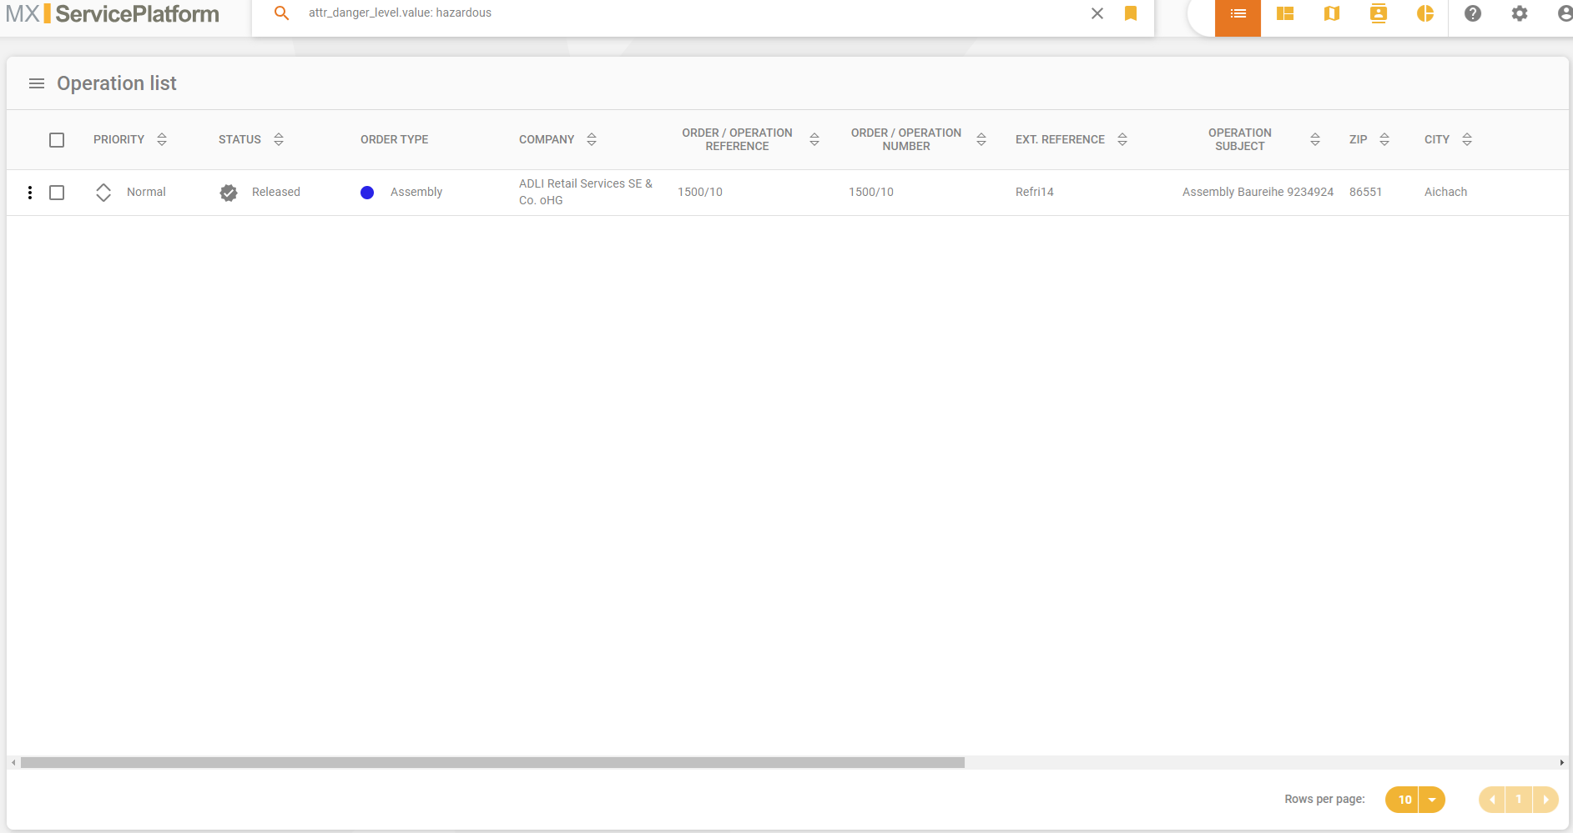This screenshot has height=833, width=1573.
Task: Open the pie chart analytics icon
Action: point(1425,13)
